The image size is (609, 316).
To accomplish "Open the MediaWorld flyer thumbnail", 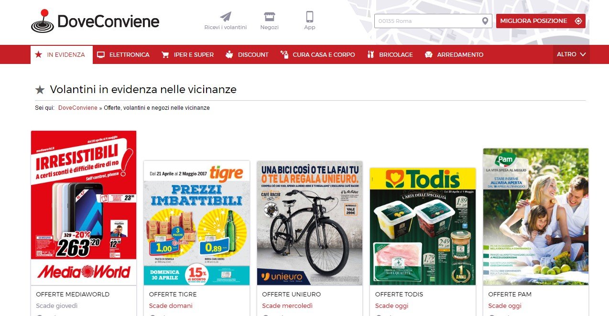I will [84, 208].
